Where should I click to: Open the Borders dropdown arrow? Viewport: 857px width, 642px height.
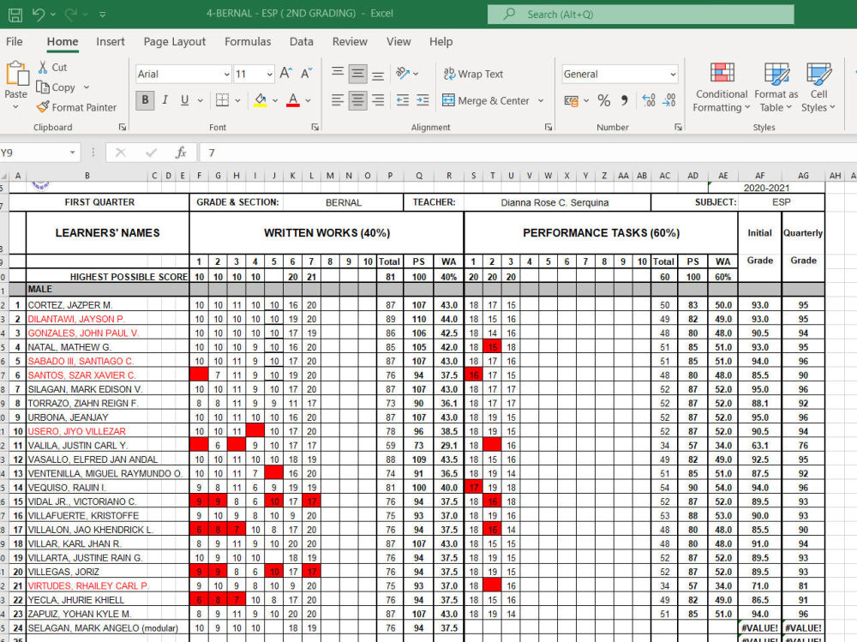(x=237, y=100)
